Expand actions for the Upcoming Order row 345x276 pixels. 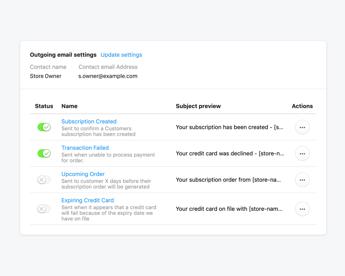point(302,180)
